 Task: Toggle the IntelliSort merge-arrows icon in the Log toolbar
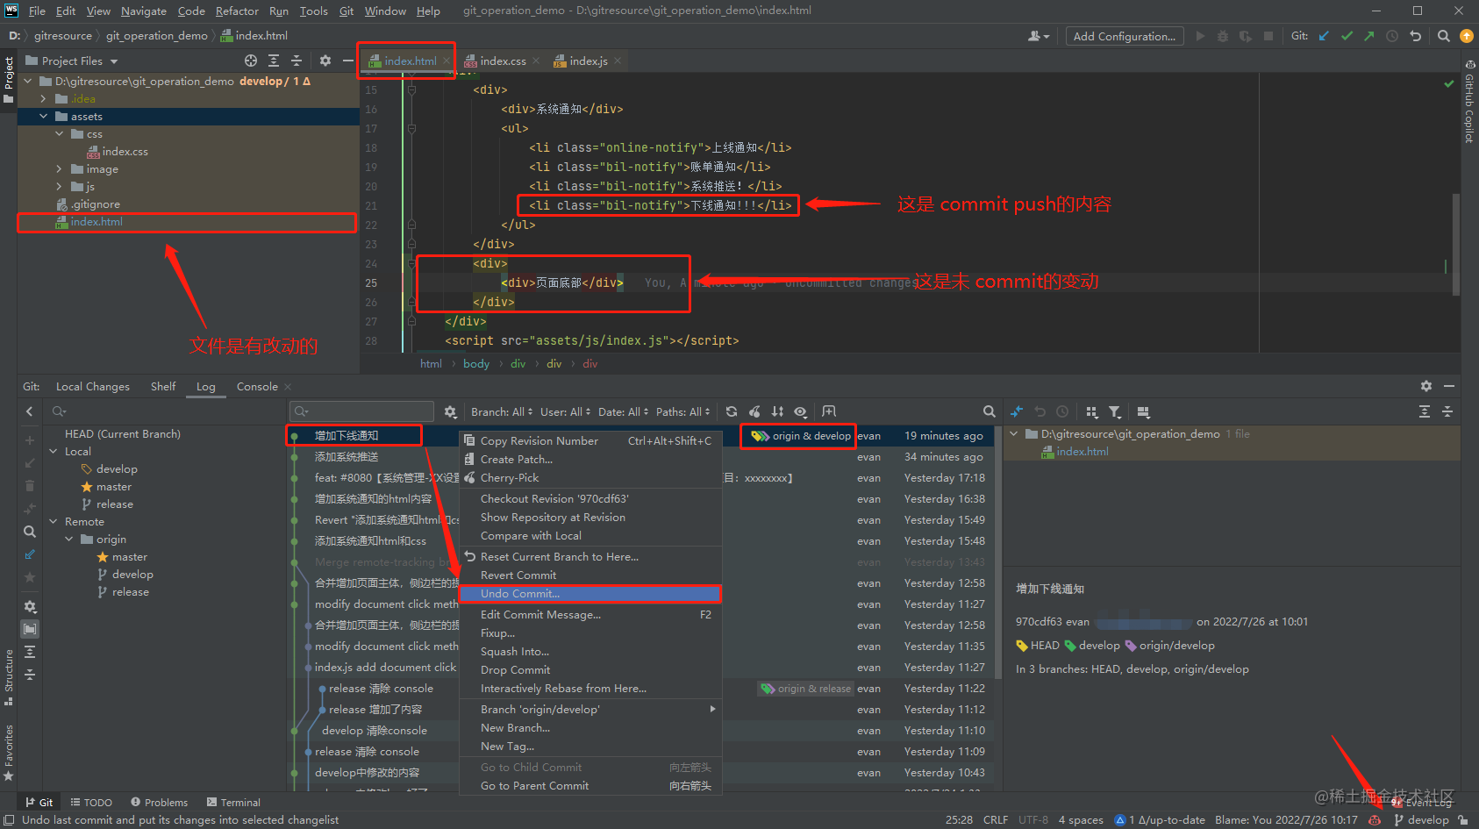point(777,411)
